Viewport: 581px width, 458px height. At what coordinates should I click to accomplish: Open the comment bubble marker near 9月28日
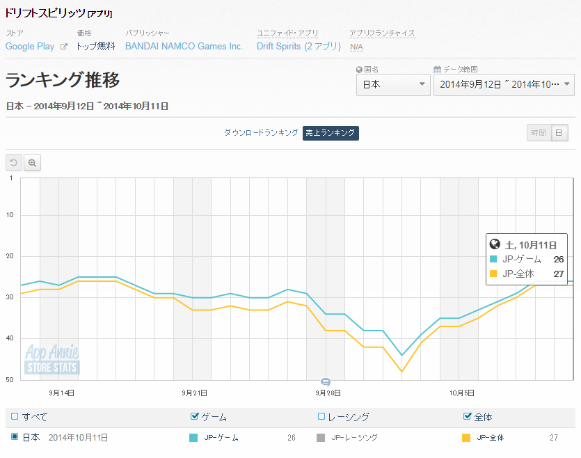click(326, 381)
